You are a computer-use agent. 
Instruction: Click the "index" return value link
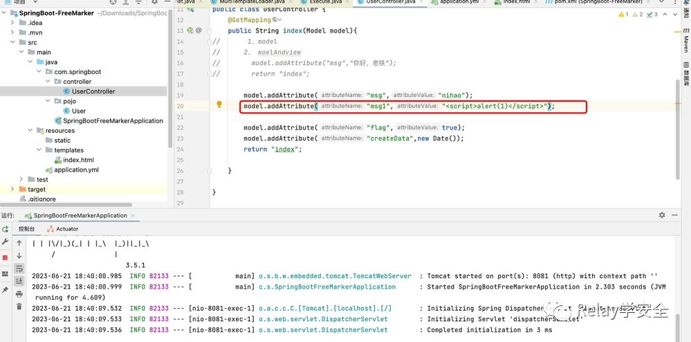(284, 149)
